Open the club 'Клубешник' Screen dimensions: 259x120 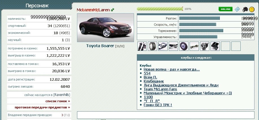pos(154,81)
